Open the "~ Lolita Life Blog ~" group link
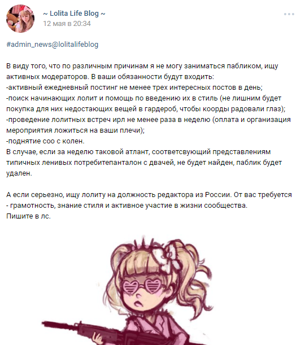The width and height of the screenshot is (301, 345). [x=74, y=14]
